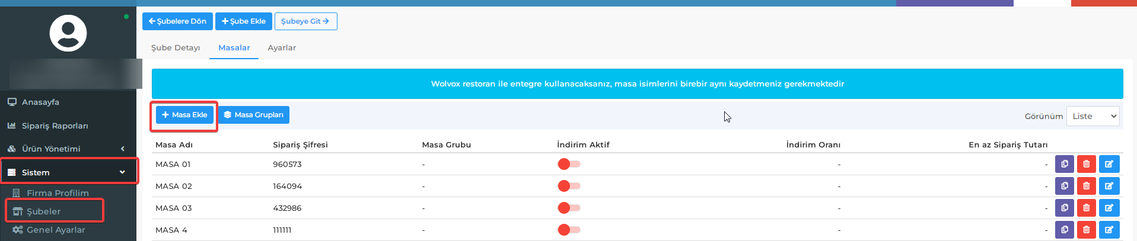Delete the MASA 4 table

pyautogui.click(x=1086, y=230)
